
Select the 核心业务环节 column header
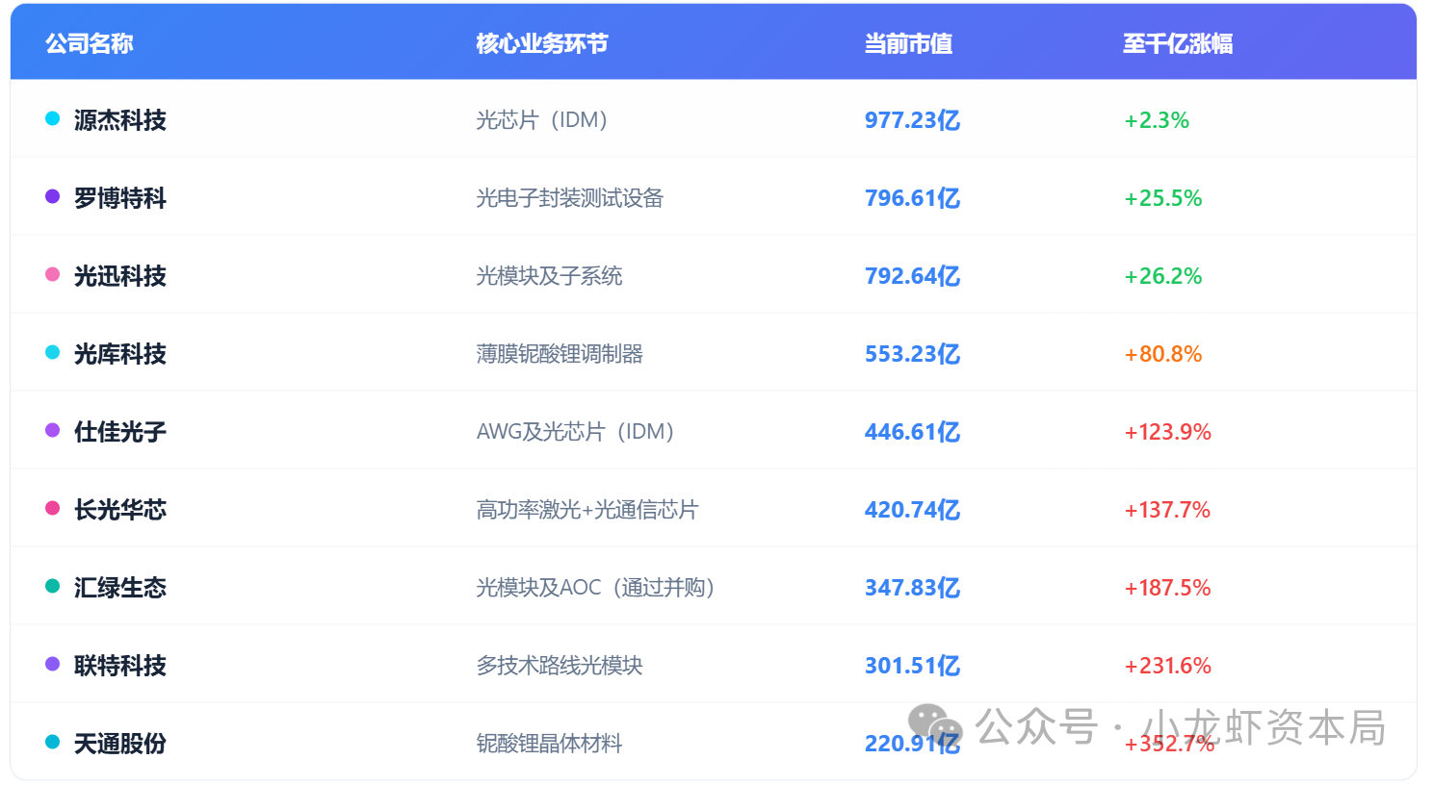coord(542,43)
